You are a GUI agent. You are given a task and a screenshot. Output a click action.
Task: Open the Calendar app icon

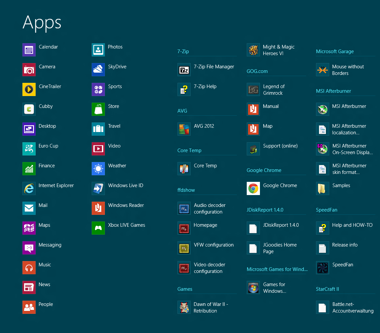pyautogui.click(x=29, y=50)
